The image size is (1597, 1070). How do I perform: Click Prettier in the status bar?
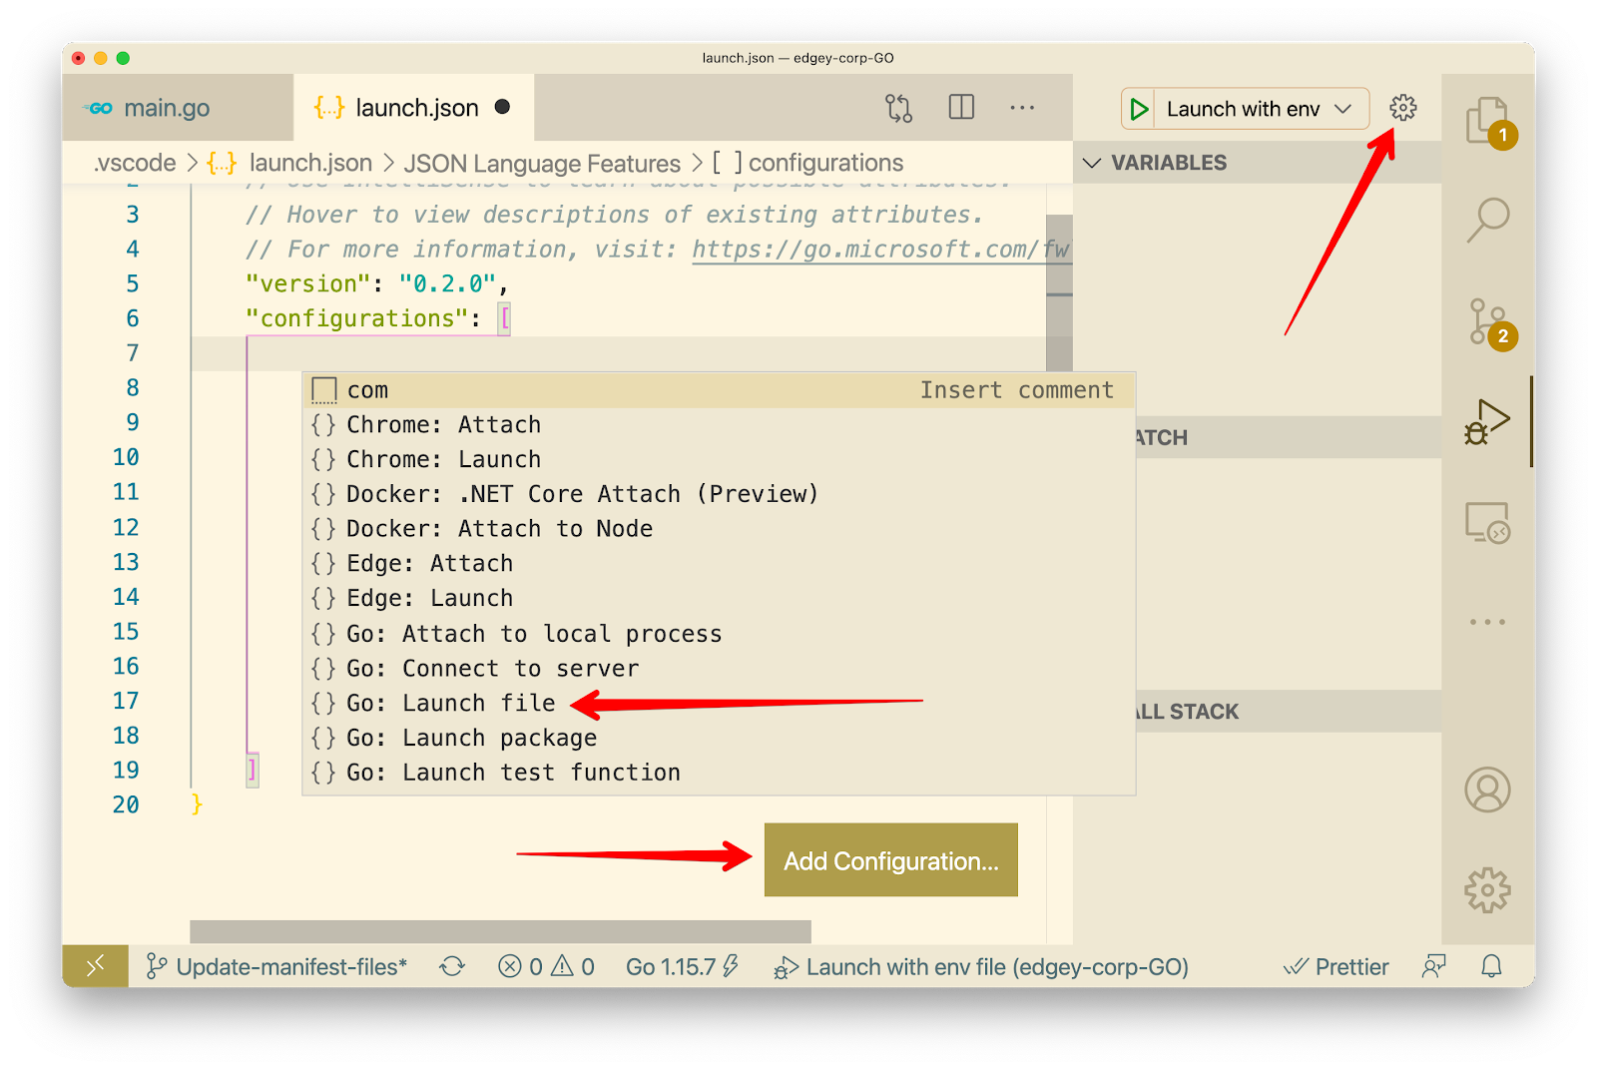point(1336,966)
